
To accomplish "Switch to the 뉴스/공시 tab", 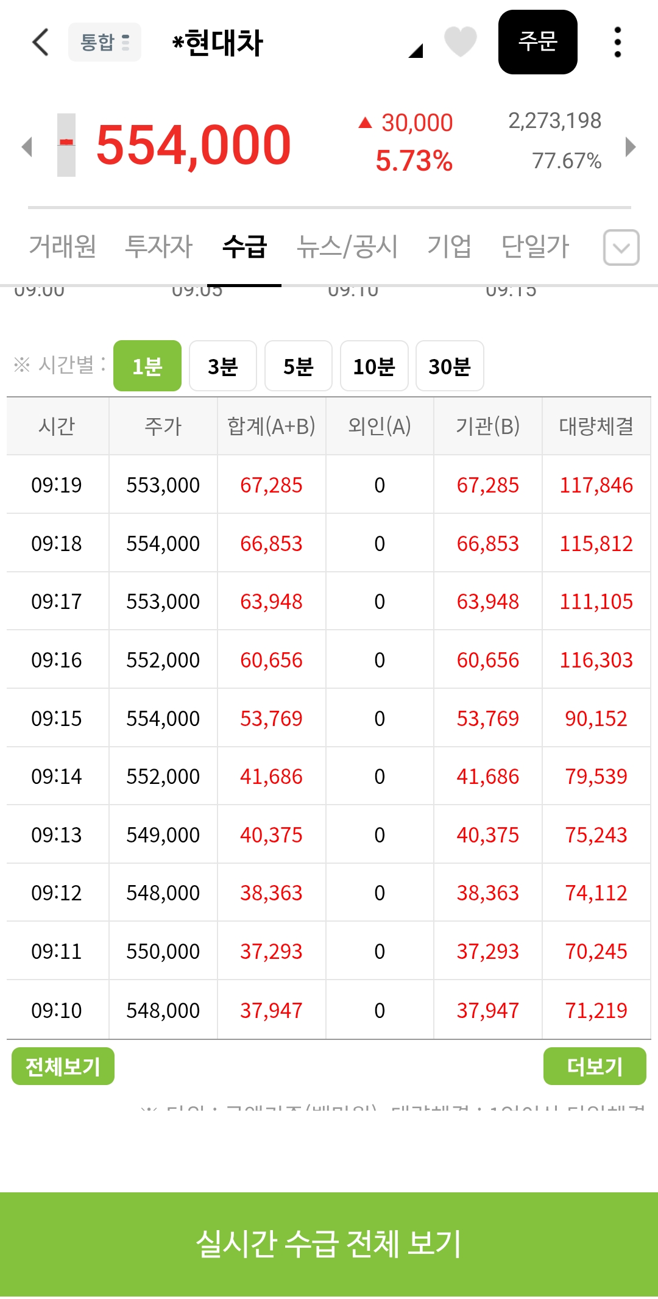I will [x=347, y=247].
